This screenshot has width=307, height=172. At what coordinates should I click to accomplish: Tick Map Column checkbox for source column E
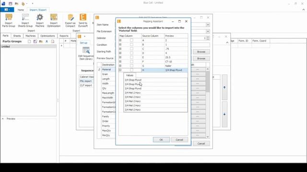coord(131,57)
